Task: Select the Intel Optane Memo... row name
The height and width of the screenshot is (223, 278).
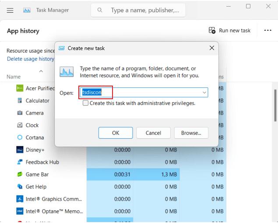Action: click(x=54, y=211)
